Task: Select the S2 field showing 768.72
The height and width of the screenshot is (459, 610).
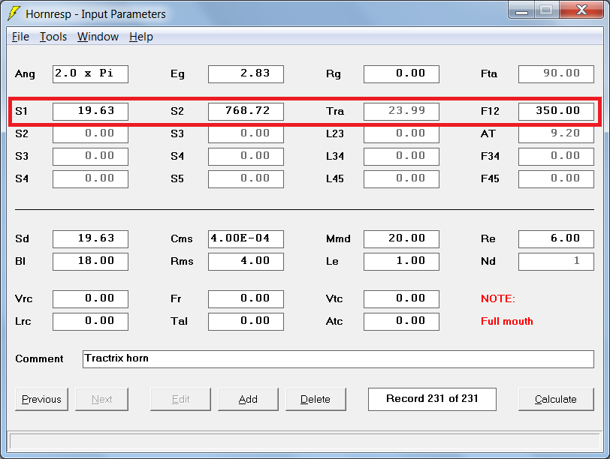Action: pyautogui.click(x=246, y=112)
